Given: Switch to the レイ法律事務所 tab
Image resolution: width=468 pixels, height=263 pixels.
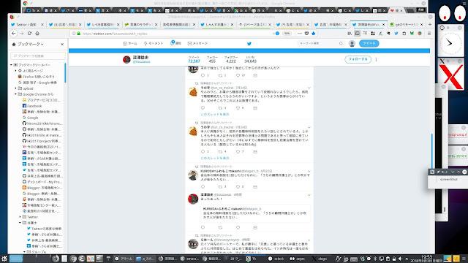Looking at the screenshot, I should coord(102,24).
